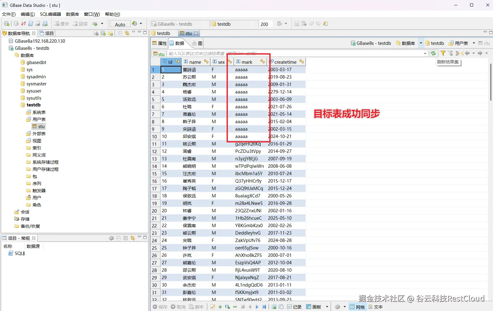Go to next row of results

click(x=257, y=307)
